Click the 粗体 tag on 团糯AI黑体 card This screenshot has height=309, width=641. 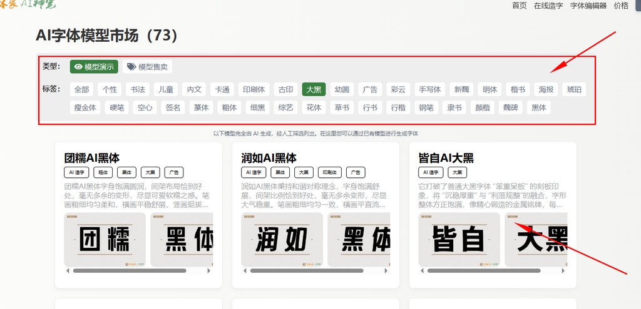103,172
